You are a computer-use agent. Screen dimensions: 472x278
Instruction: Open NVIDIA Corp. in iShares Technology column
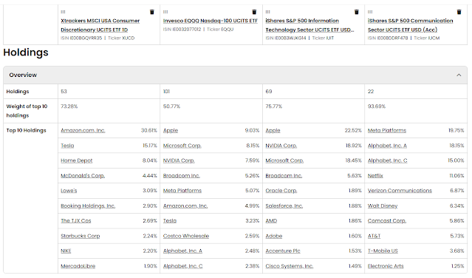(281, 146)
